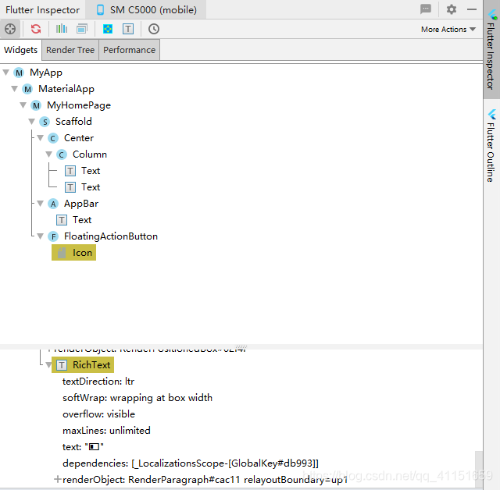Click the MyHomePage M badge icon

(37, 105)
